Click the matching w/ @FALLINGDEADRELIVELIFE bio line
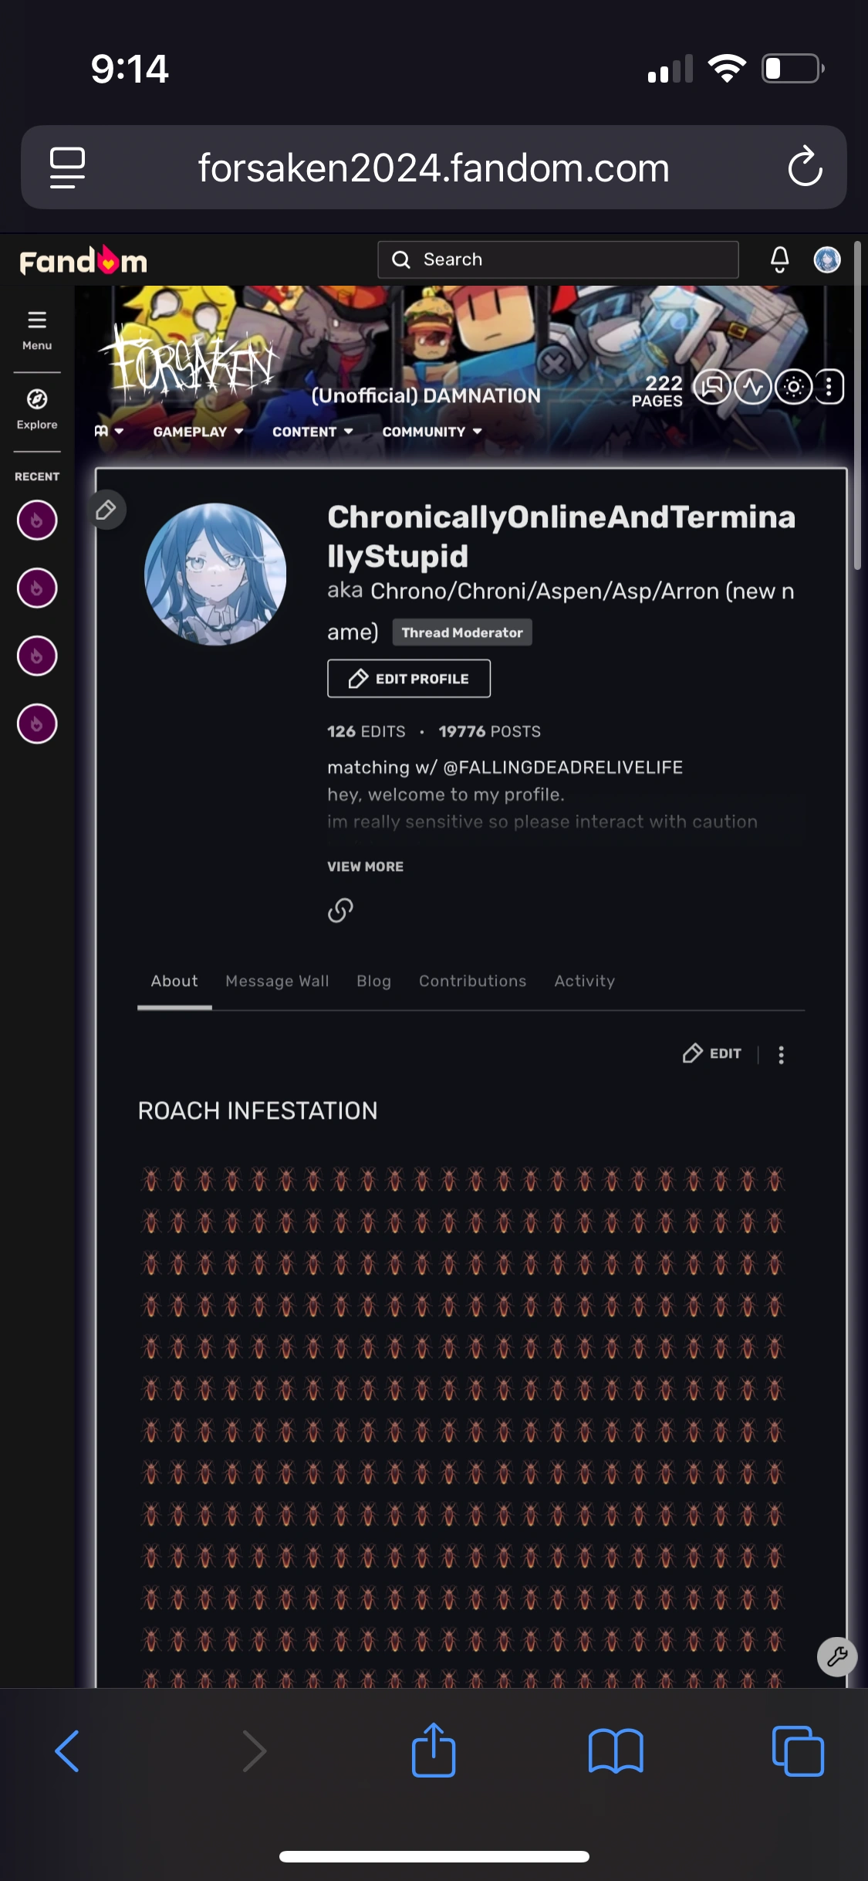The width and height of the screenshot is (868, 1881). [505, 767]
